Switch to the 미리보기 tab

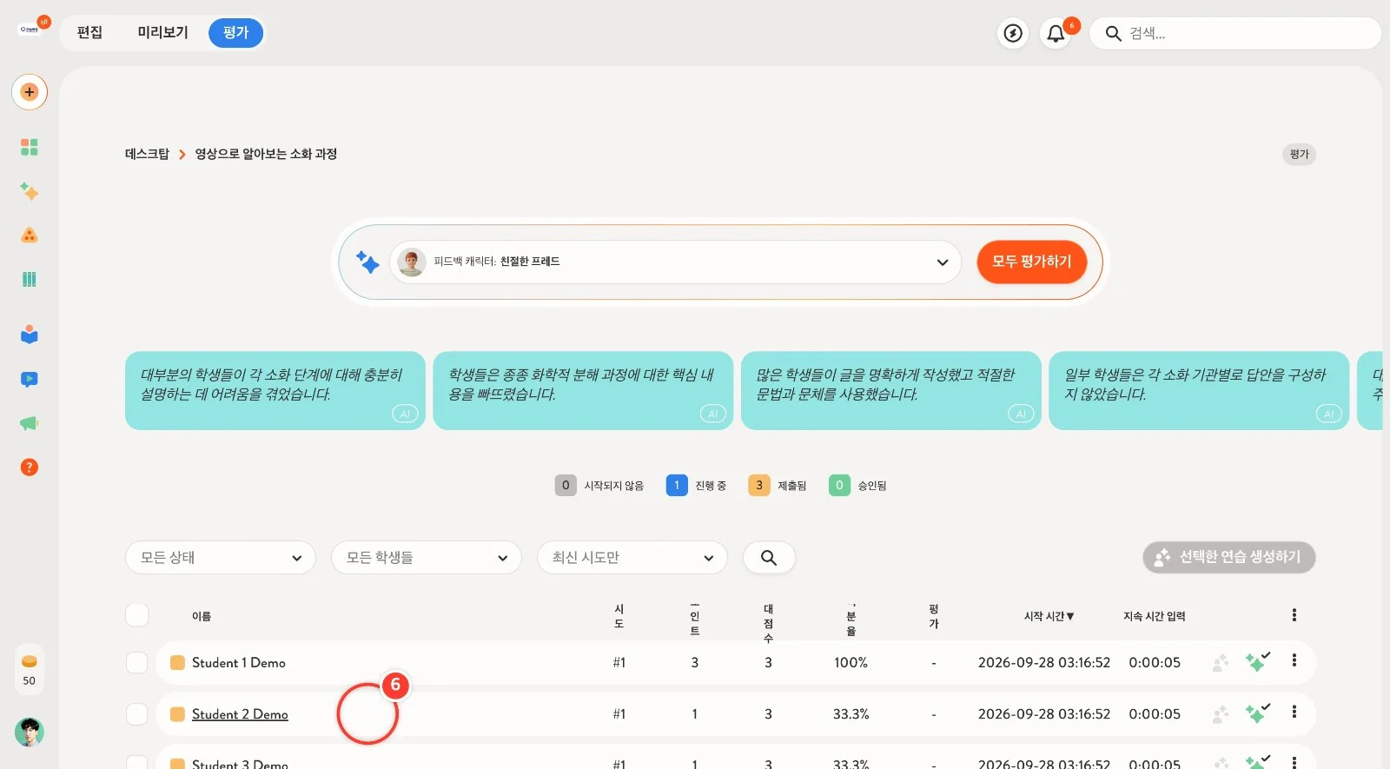click(162, 33)
